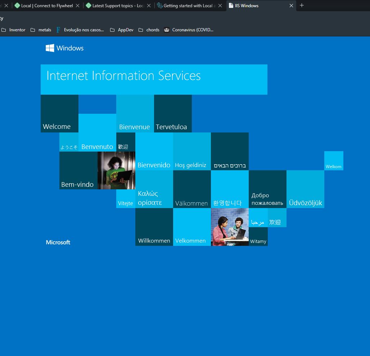The width and height of the screenshot is (370, 356).
Task: Click the Korean 환영합니다 tile
Action: tap(230, 189)
